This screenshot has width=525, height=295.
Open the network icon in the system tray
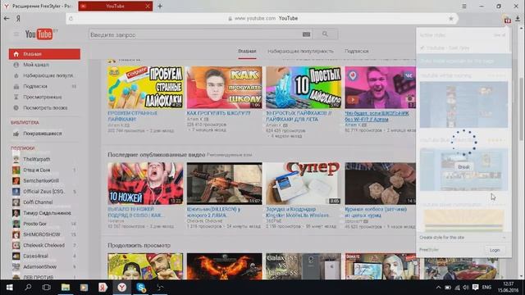pyautogui.click(x=457, y=288)
